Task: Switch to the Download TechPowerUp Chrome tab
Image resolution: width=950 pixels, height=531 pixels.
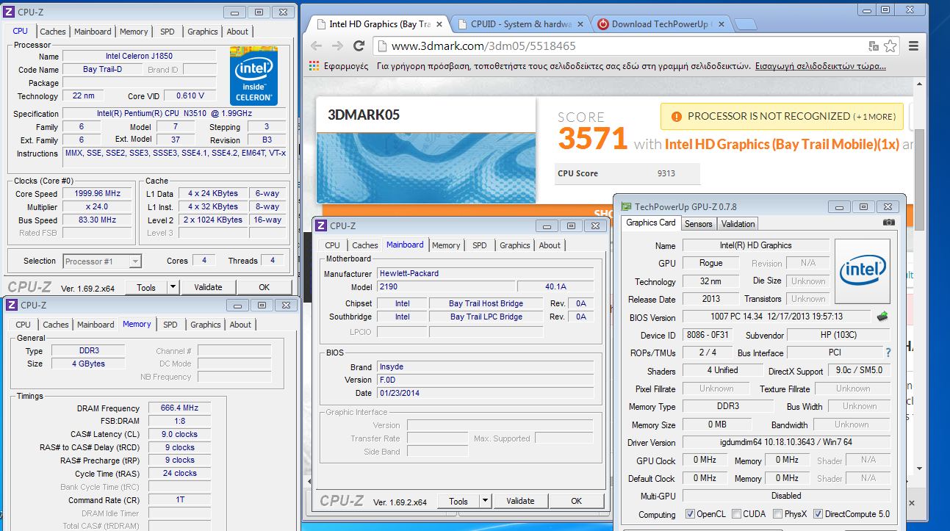Action: pos(661,24)
